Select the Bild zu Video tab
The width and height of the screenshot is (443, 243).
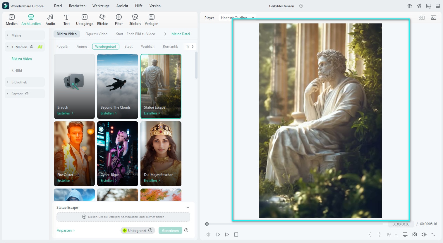point(67,34)
